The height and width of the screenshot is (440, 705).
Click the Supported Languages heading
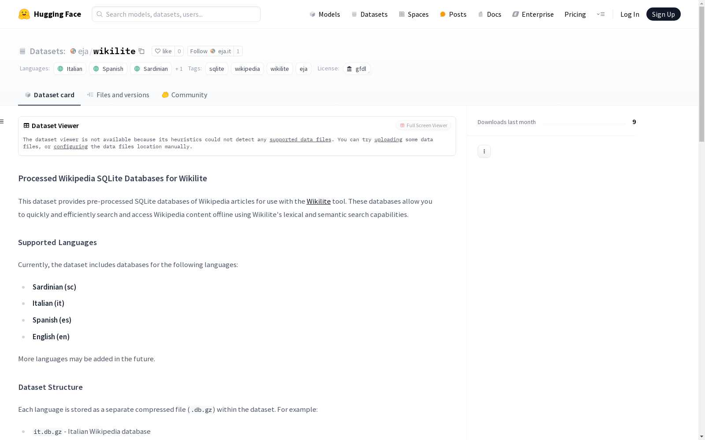(x=57, y=242)
